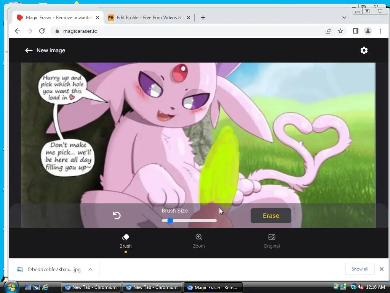This screenshot has height=293, width=390.
Task: Expand the tab search dropdown
Action: pos(344,18)
